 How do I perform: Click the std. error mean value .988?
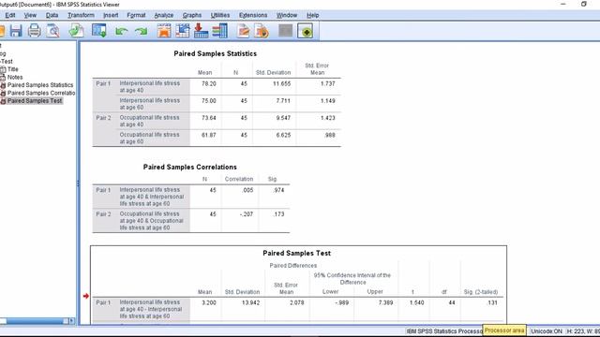[x=330, y=135]
